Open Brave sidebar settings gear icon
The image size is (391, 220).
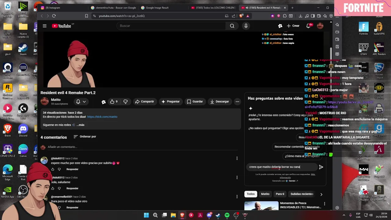[337, 208]
